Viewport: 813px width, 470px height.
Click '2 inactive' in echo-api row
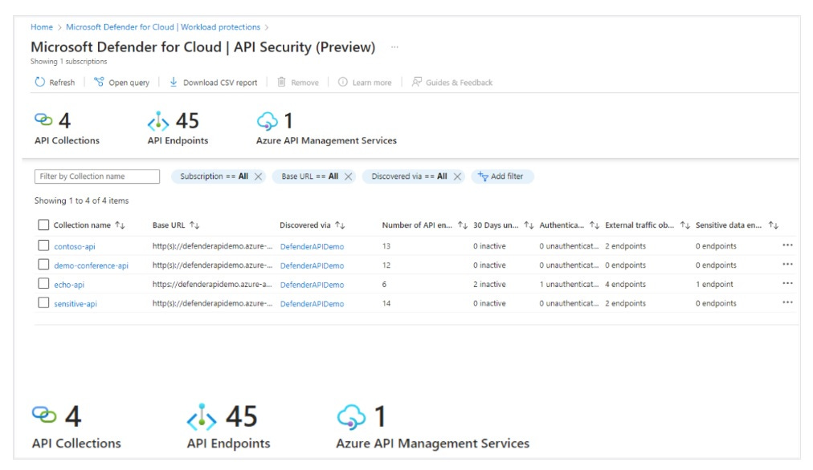click(489, 284)
